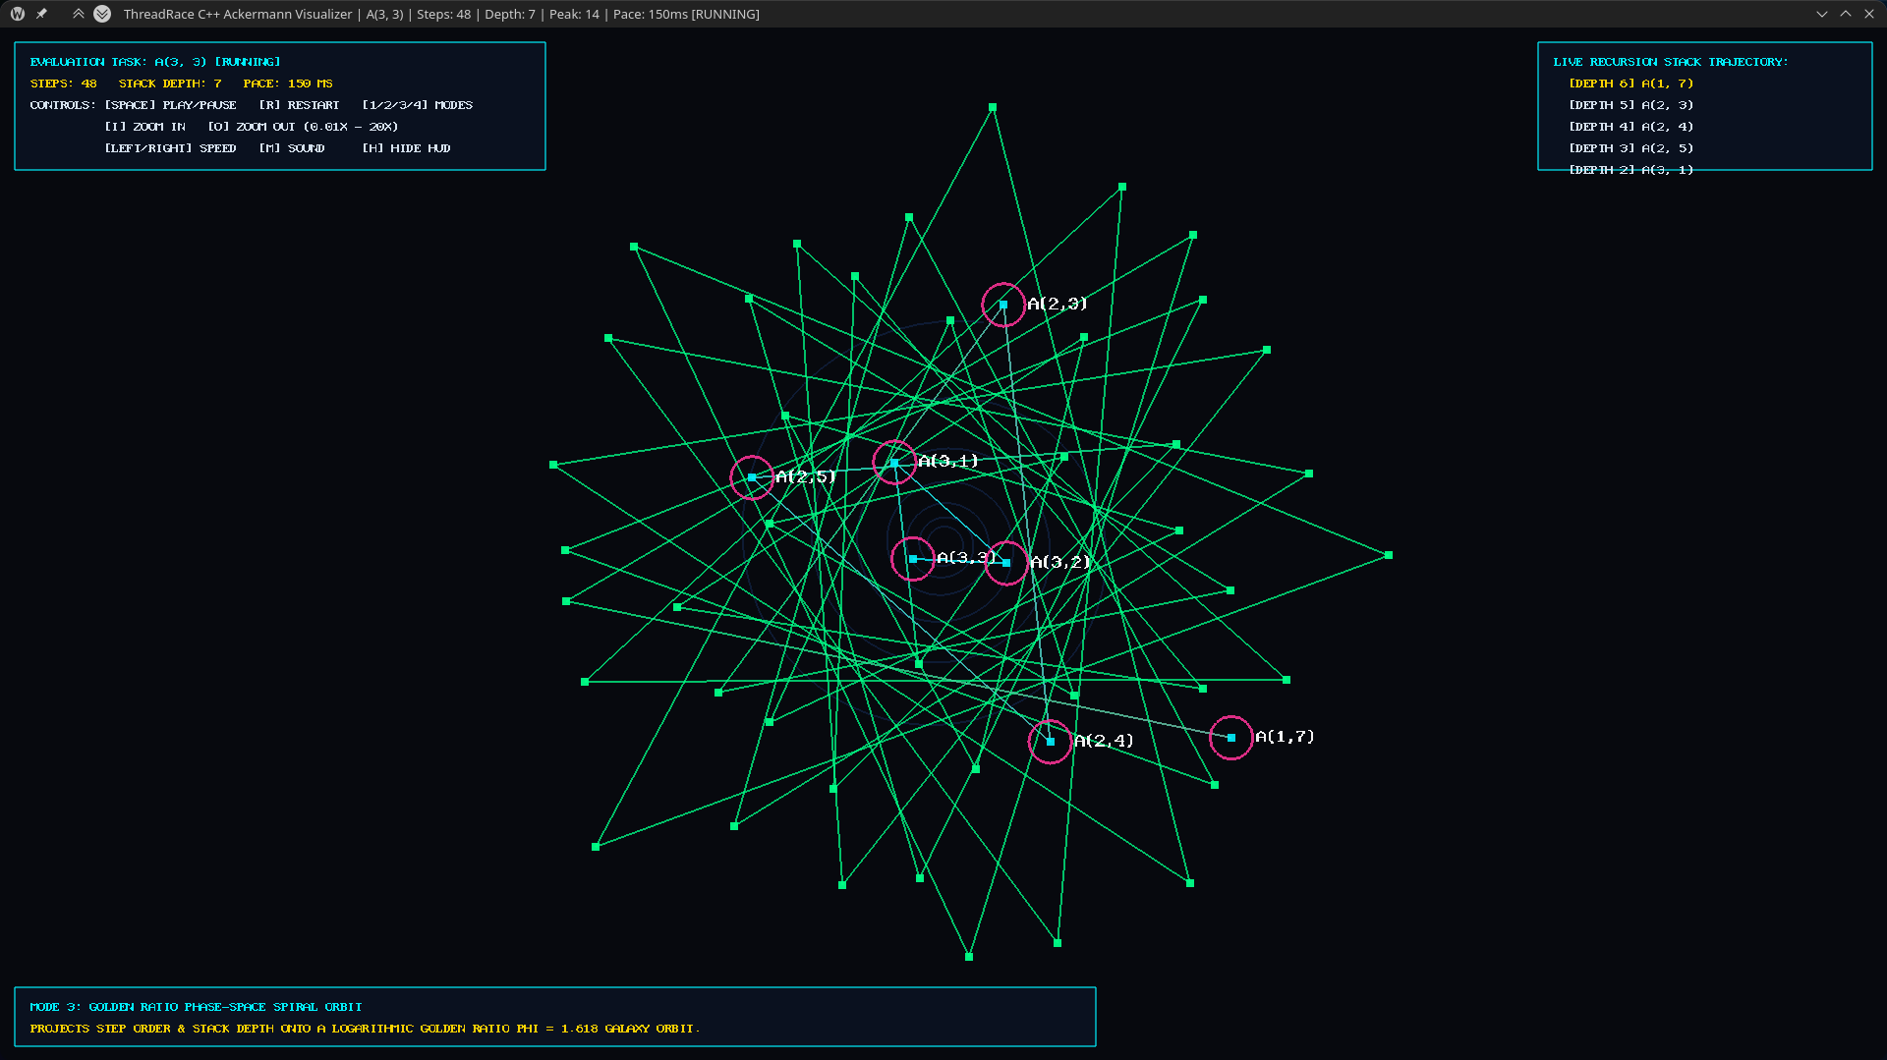Image resolution: width=1887 pixels, height=1060 pixels.
Task: Click the [R] RESTART control hint
Action: click(x=299, y=105)
